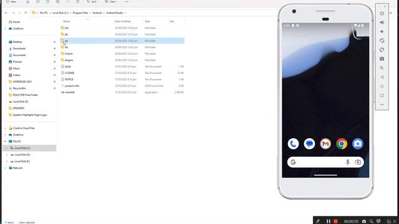Open Creative Cloud Files in navigation pane

[x=24, y=128]
